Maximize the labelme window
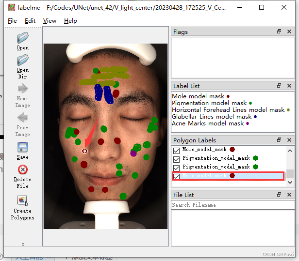This screenshot has height=261, width=299. click(262, 7)
